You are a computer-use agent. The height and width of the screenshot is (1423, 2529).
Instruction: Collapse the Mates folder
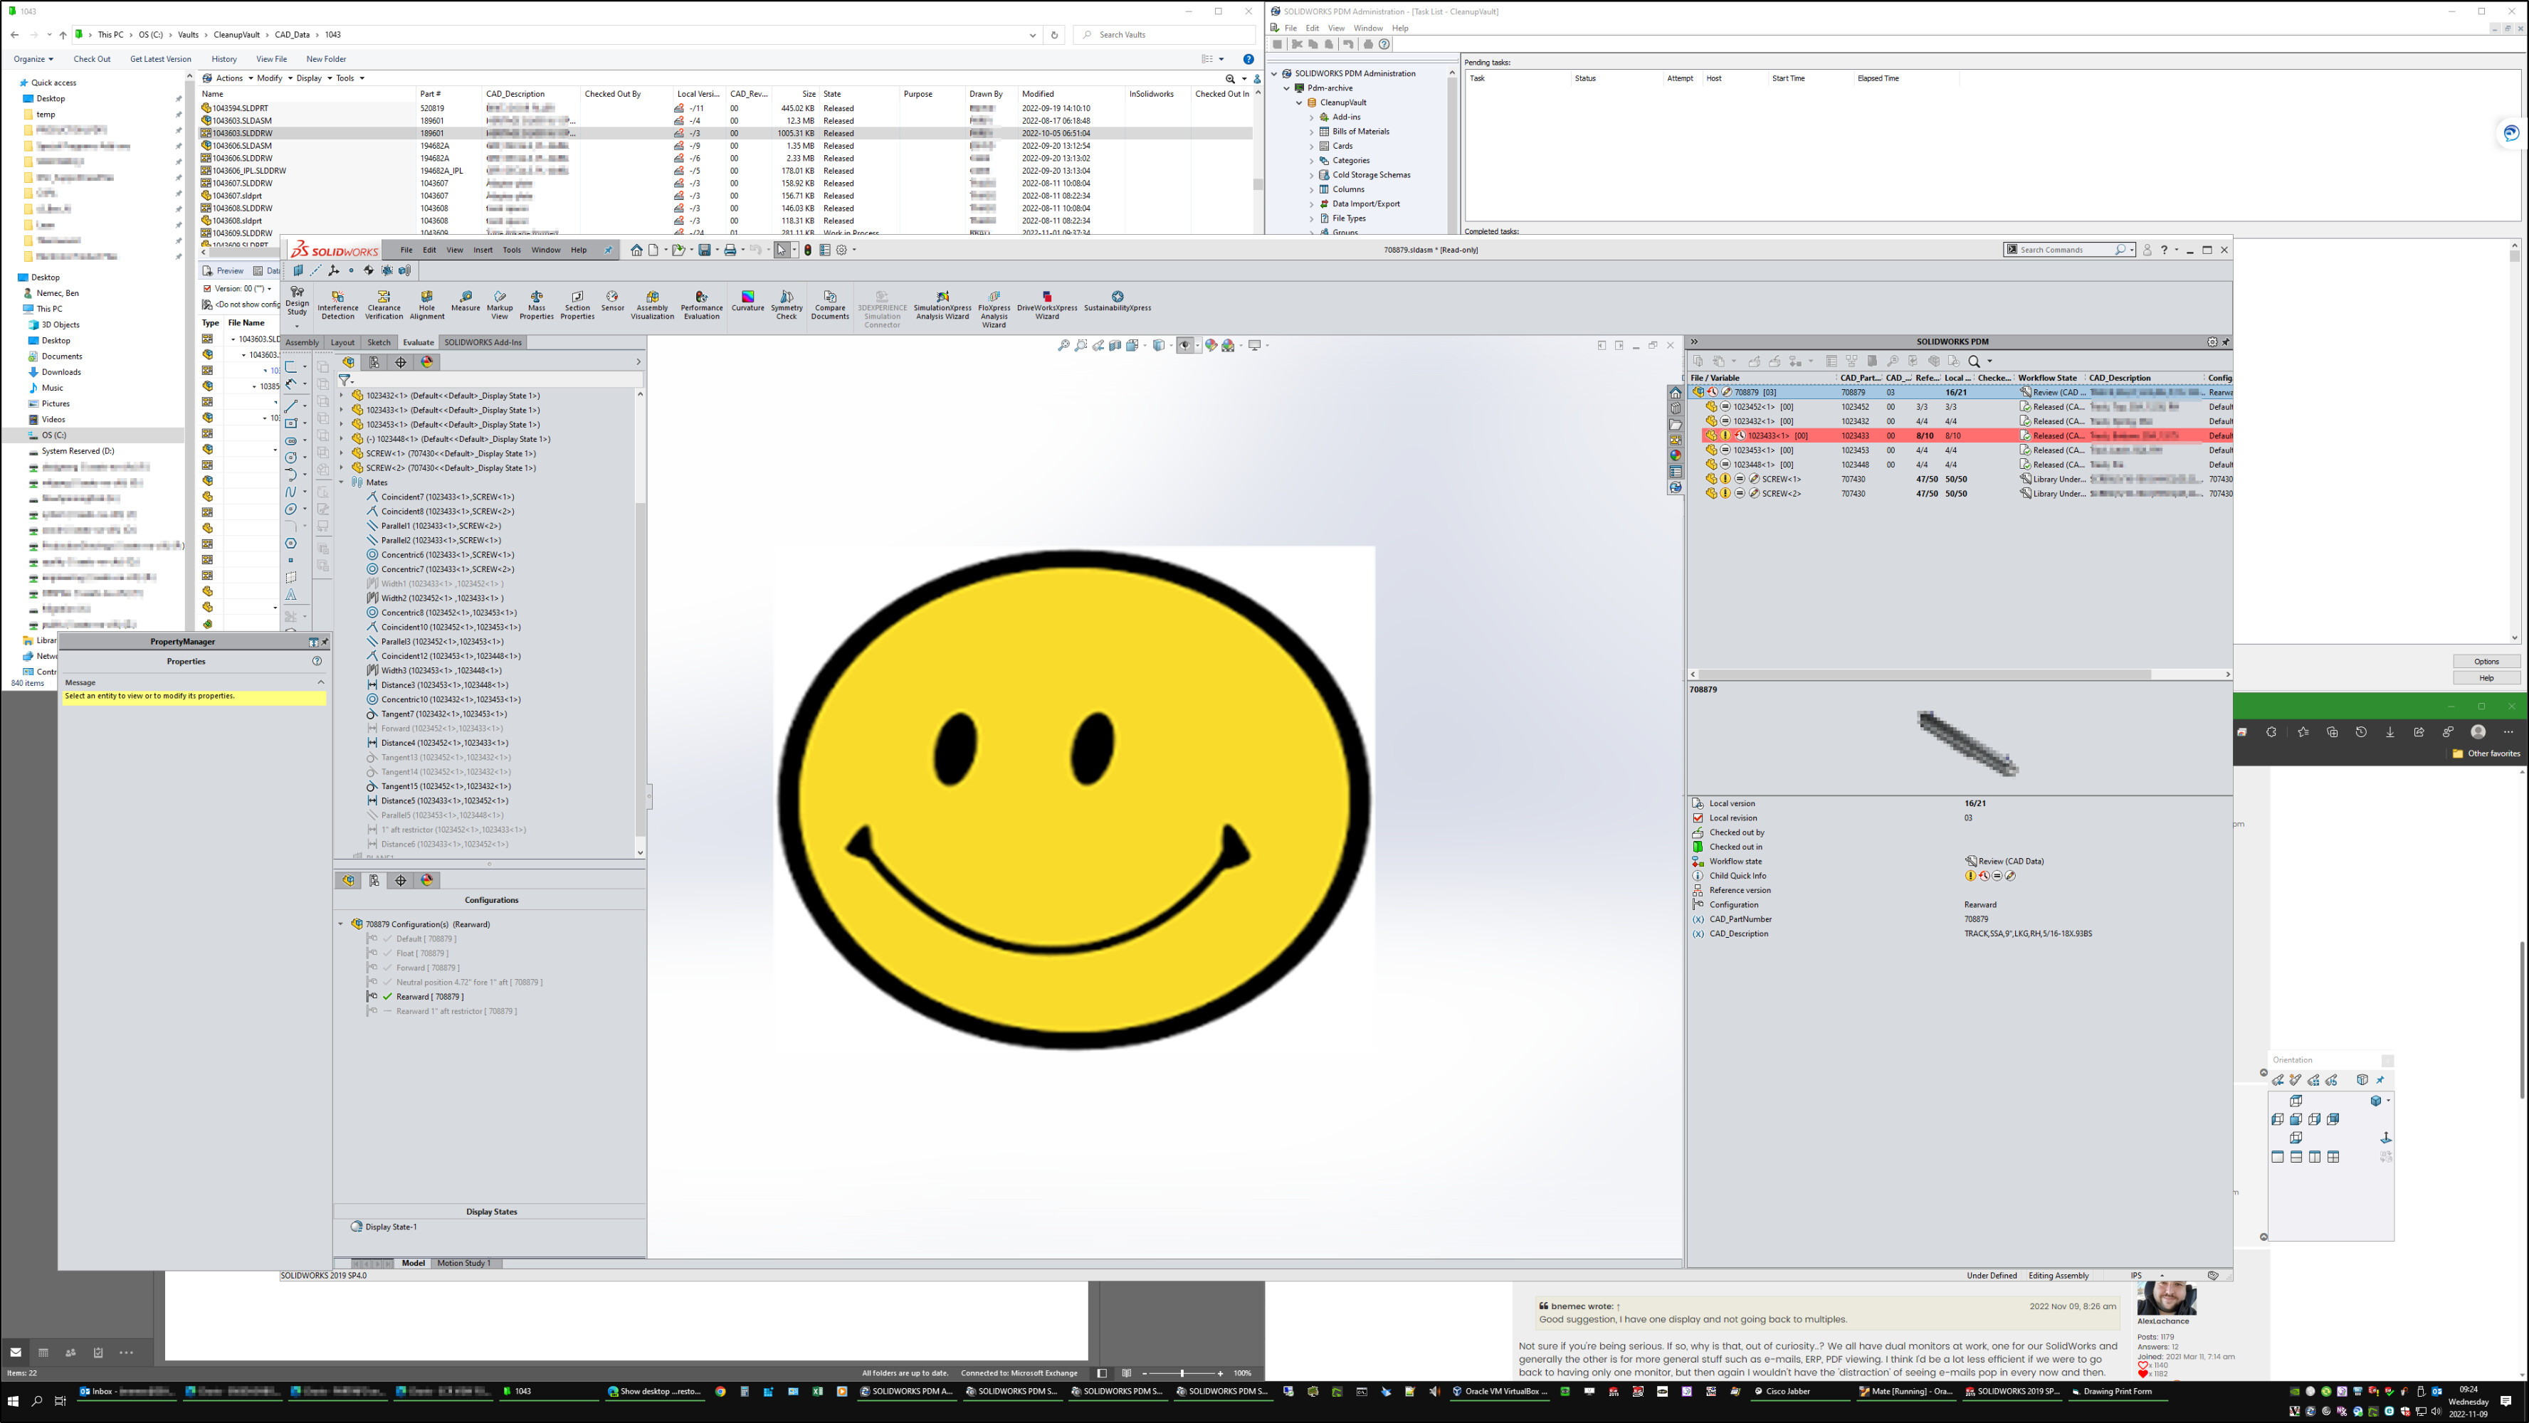pyautogui.click(x=342, y=482)
